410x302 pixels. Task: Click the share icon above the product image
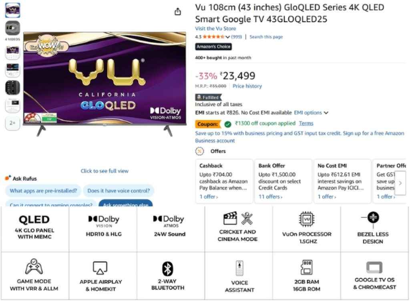[177, 12]
